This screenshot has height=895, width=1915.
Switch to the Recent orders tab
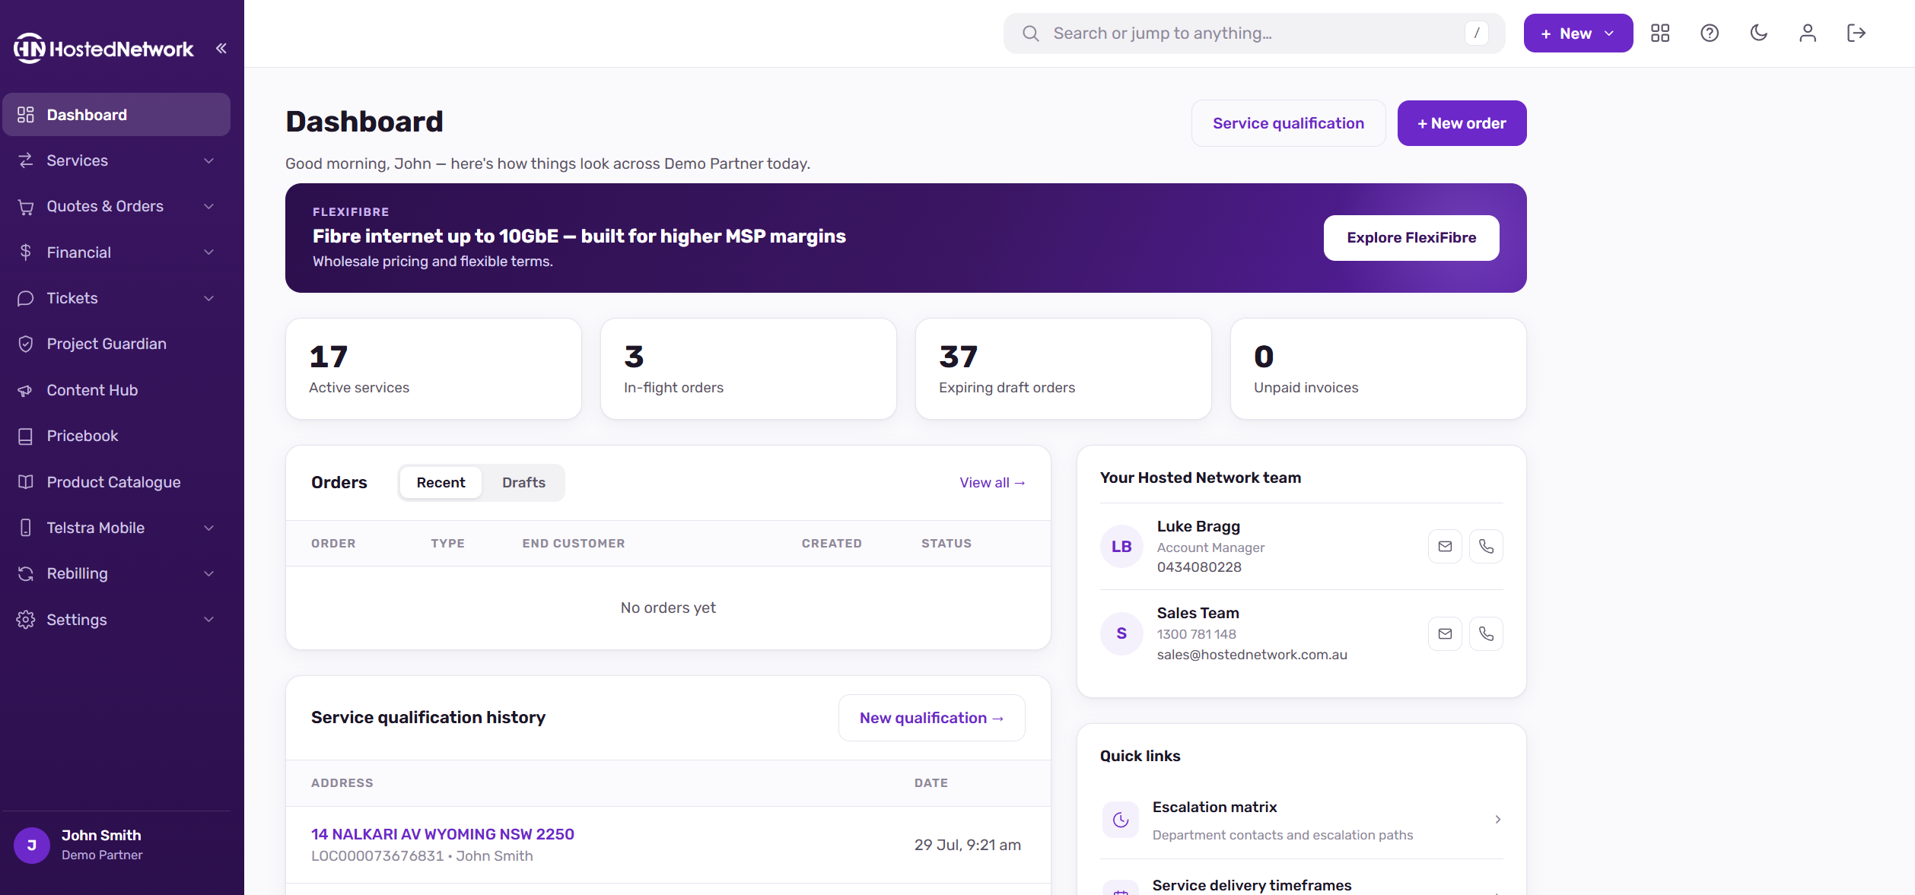click(x=441, y=483)
